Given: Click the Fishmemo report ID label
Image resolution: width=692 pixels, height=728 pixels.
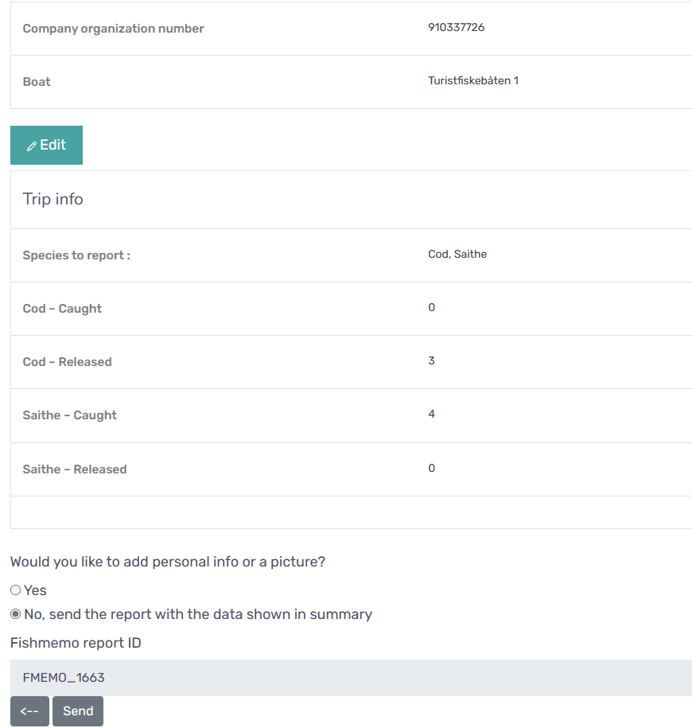Looking at the screenshot, I should point(76,643).
